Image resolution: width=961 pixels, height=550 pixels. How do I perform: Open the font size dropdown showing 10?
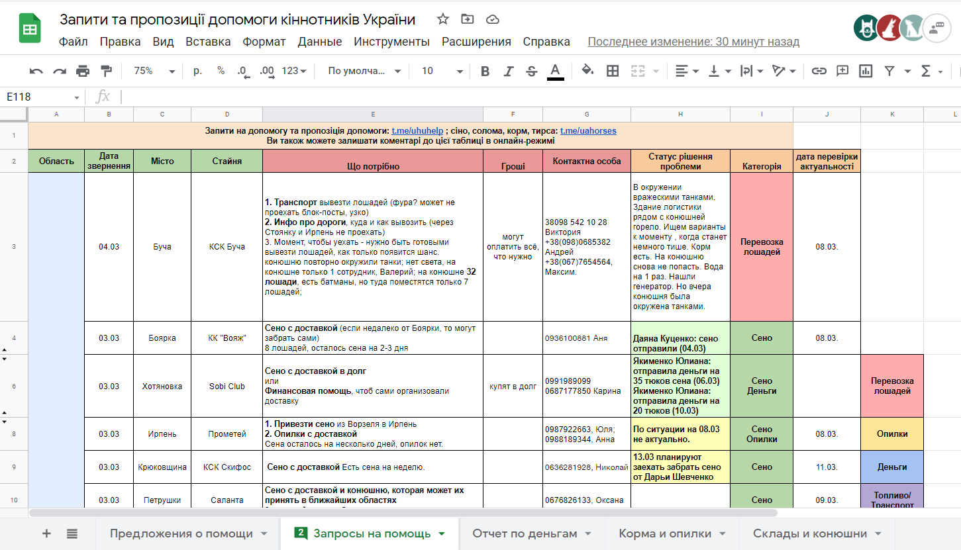pyautogui.click(x=442, y=71)
